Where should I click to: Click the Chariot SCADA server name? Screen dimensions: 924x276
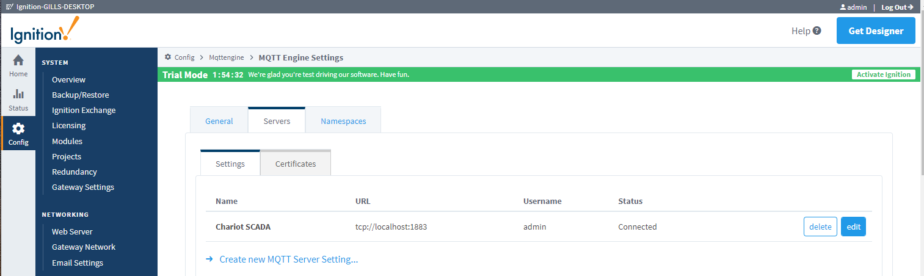coord(243,227)
